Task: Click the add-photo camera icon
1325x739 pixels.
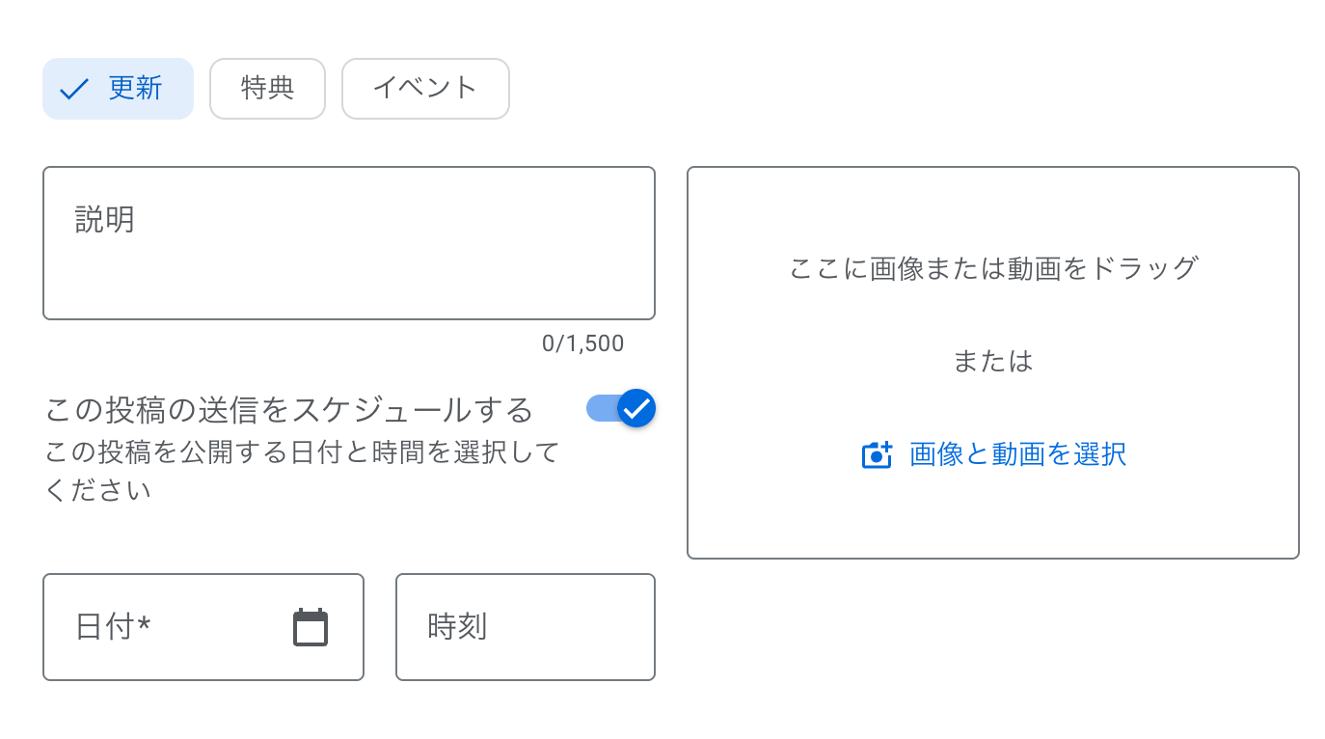Action: [x=877, y=454]
